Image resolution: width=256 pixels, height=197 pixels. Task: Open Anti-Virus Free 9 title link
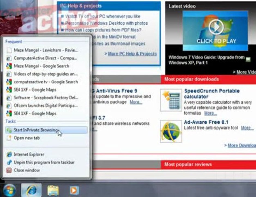click(115, 91)
